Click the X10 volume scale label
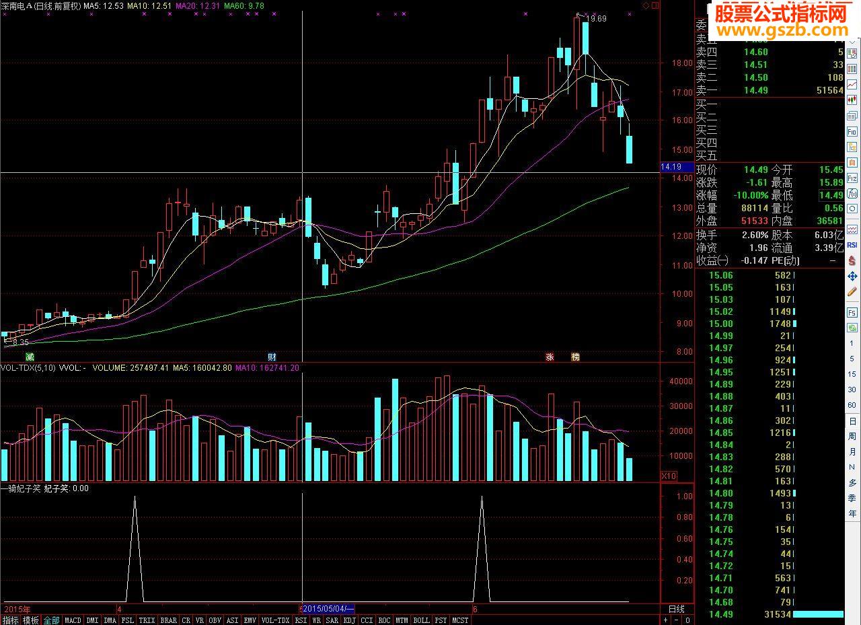861x625 pixels. coord(669,476)
